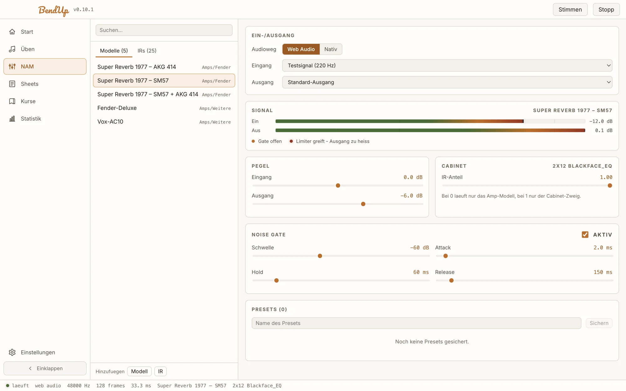Click the 2X12 BLACKFACE_EQ cabinet label
626x391 pixels.
coord(582,166)
